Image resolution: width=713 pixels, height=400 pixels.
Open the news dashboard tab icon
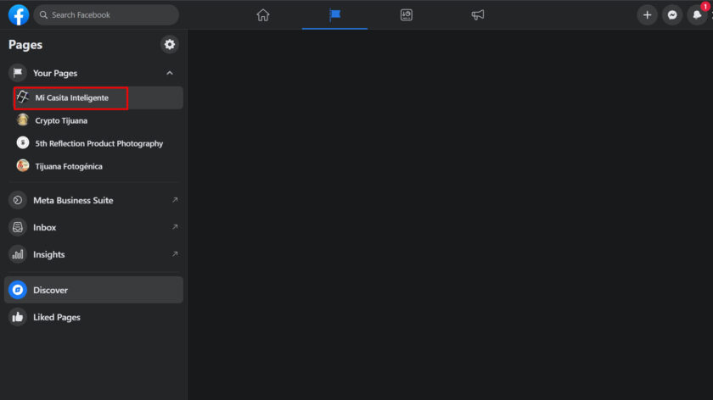407,15
